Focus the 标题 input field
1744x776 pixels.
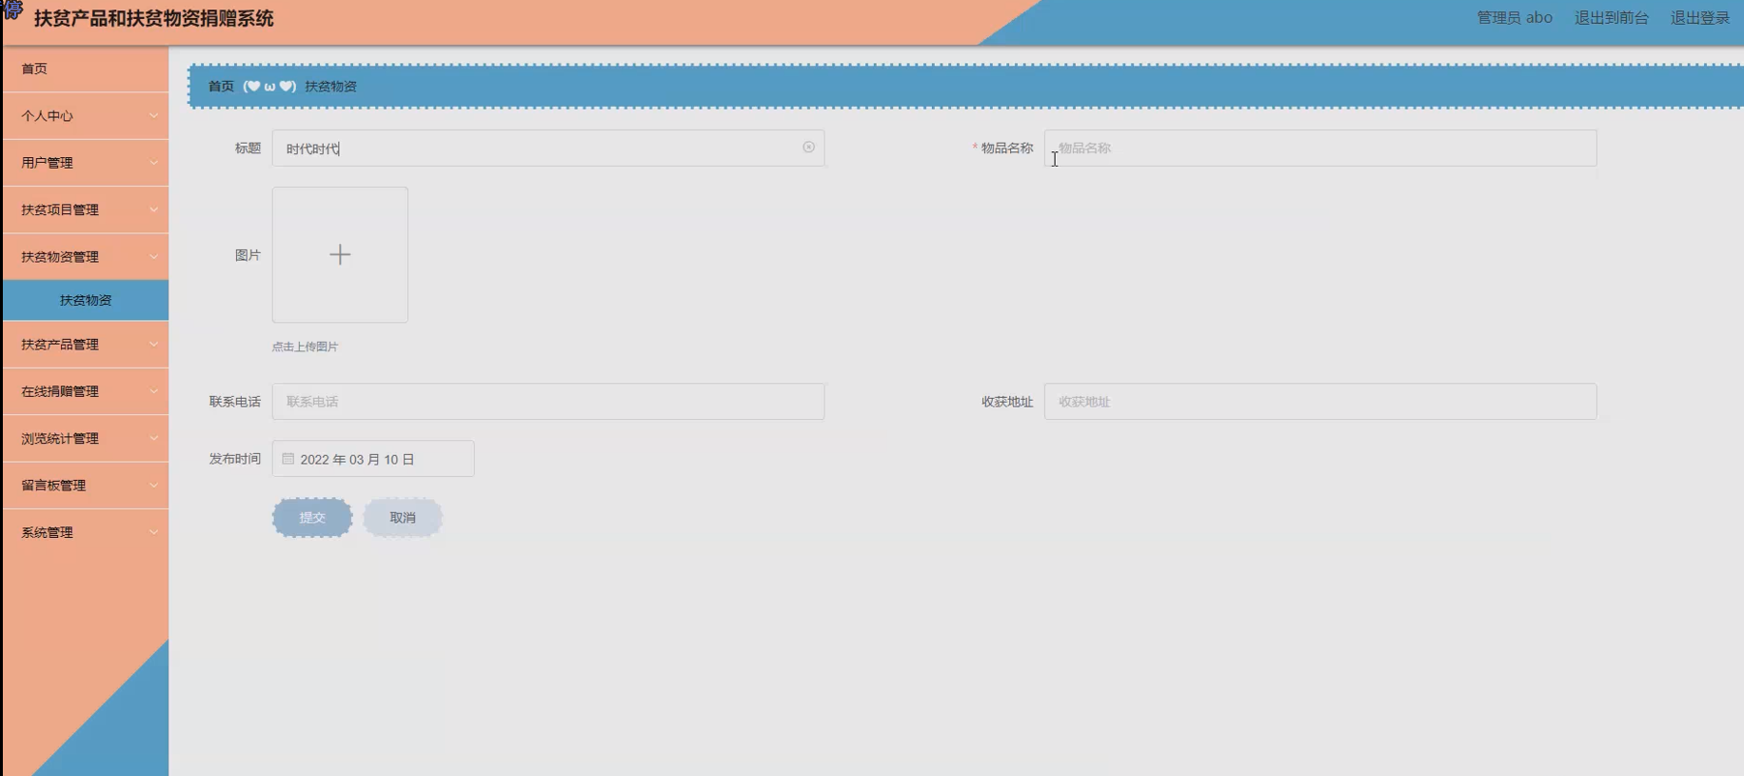(x=548, y=149)
